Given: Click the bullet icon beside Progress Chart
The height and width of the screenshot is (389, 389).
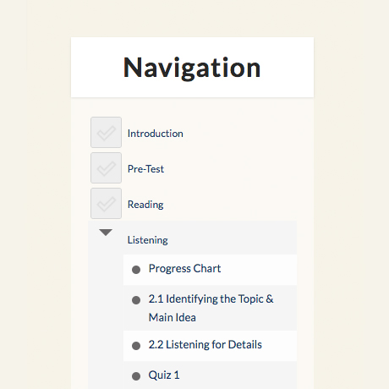Looking at the screenshot, I should pyautogui.click(x=136, y=270).
